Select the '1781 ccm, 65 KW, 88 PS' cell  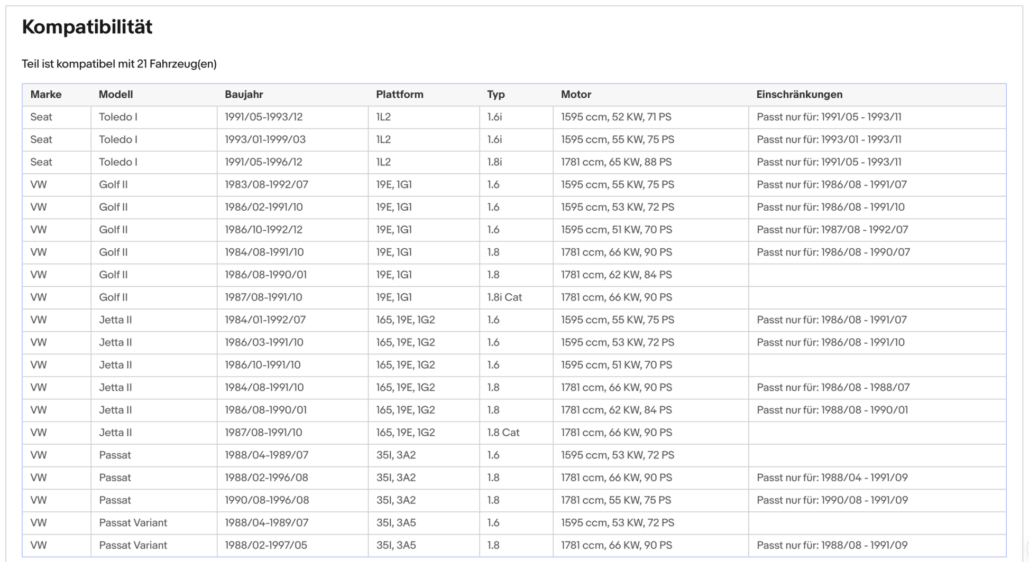click(616, 162)
